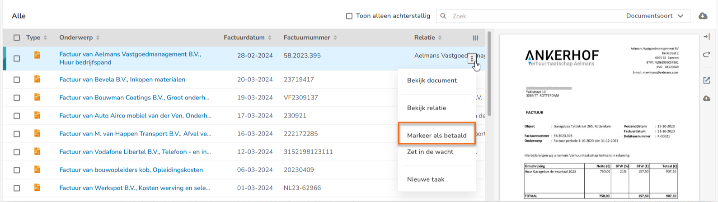Choose Zet in de wacht in the context menu
Image resolution: width=718 pixels, height=202 pixels.
pos(430,152)
